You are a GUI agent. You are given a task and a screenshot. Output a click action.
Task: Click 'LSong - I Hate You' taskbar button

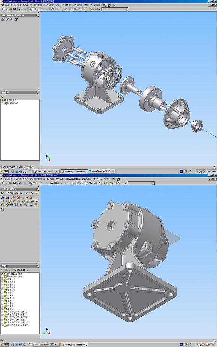46,171
